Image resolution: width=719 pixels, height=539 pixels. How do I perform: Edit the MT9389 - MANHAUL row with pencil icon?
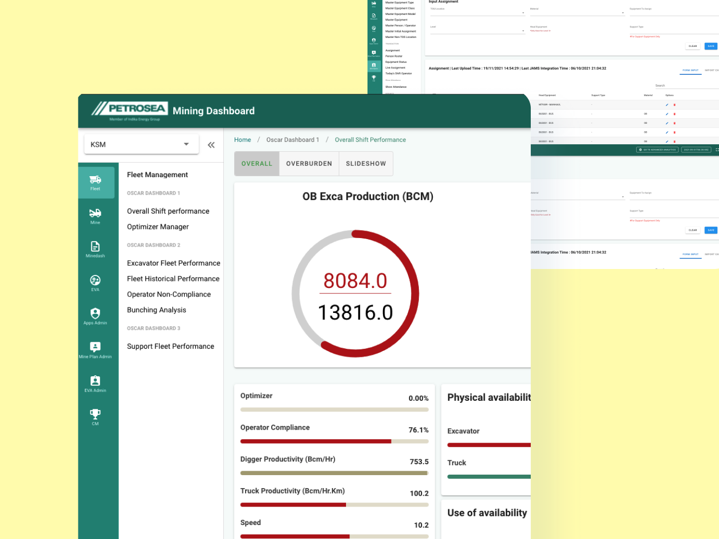(667, 105)
